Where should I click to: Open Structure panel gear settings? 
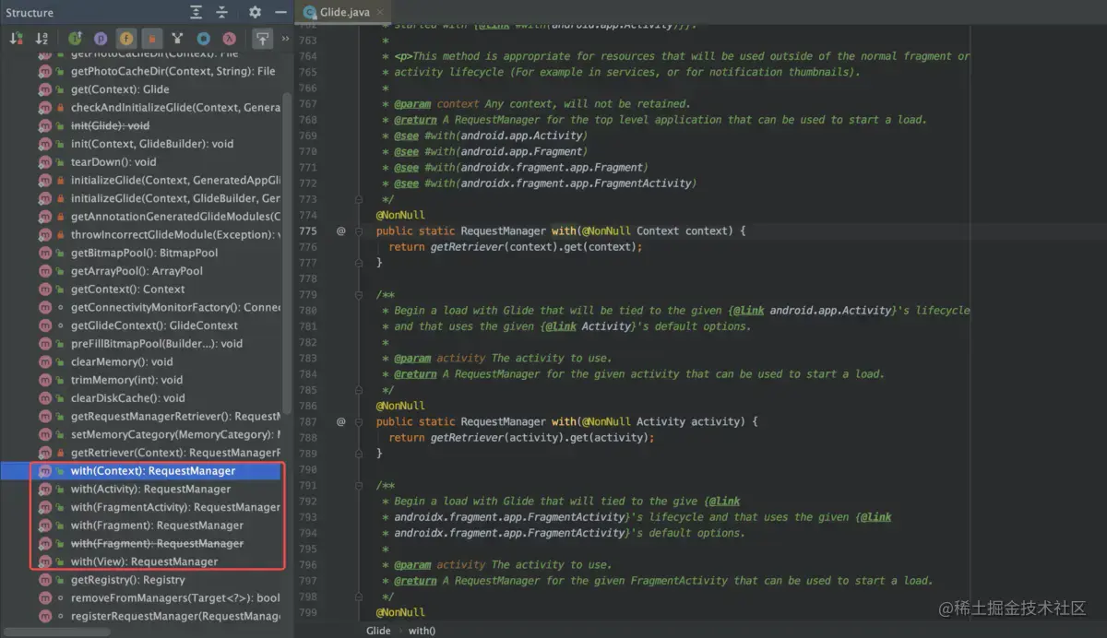click(256, 12)
